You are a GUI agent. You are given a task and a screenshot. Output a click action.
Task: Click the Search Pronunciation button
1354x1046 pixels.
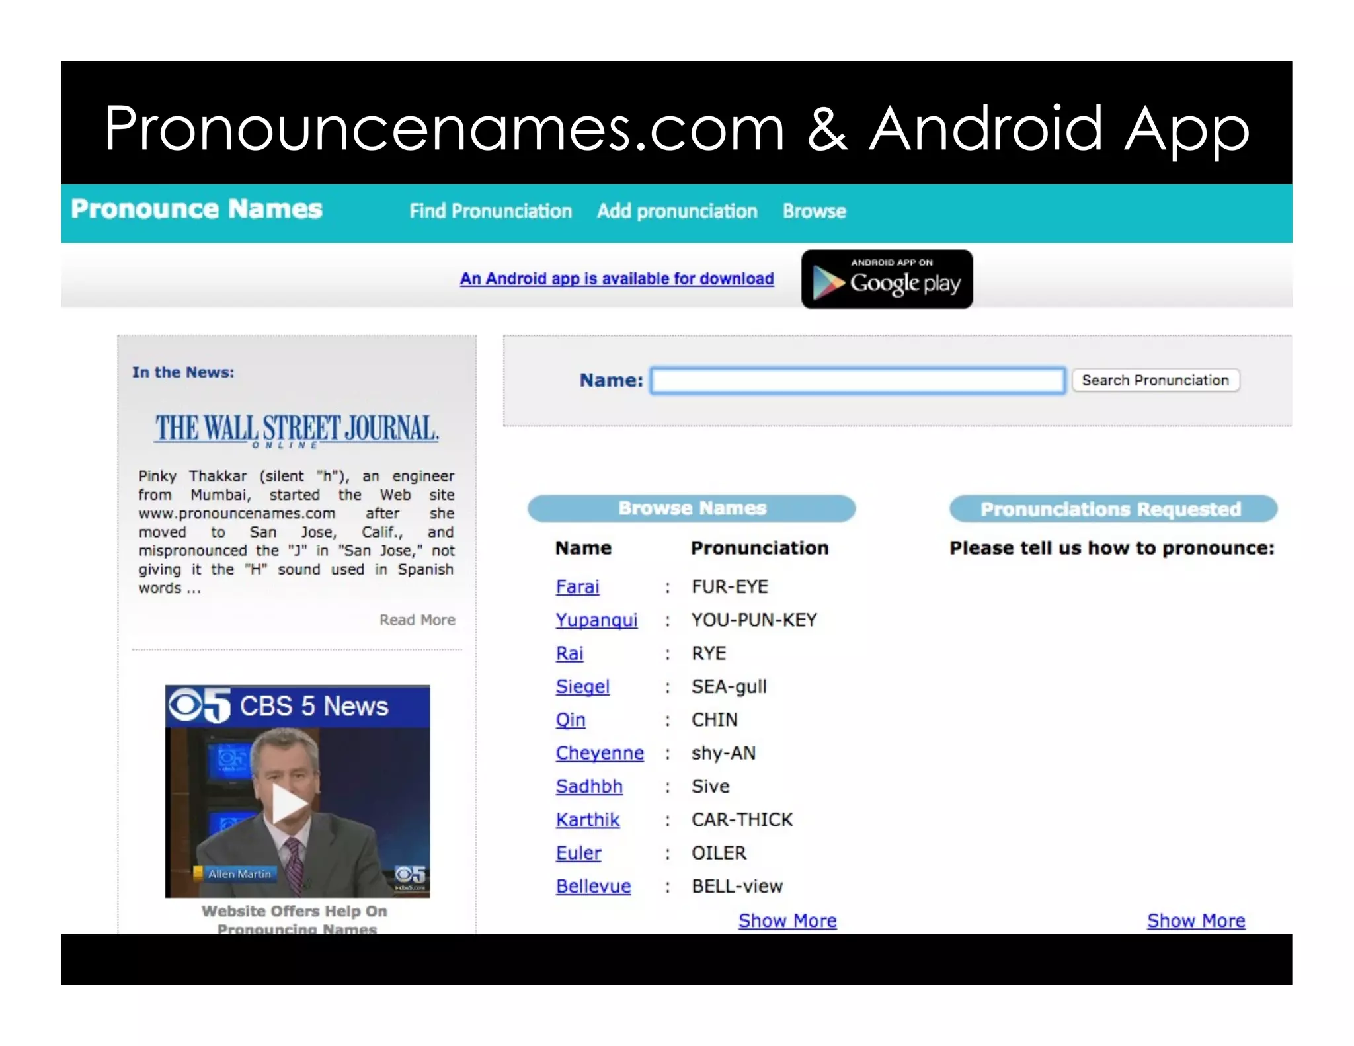1155,380
